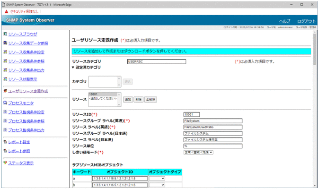Click the カテゴリ list box
This screenshot has height=189, width=318.
(105, 82)
